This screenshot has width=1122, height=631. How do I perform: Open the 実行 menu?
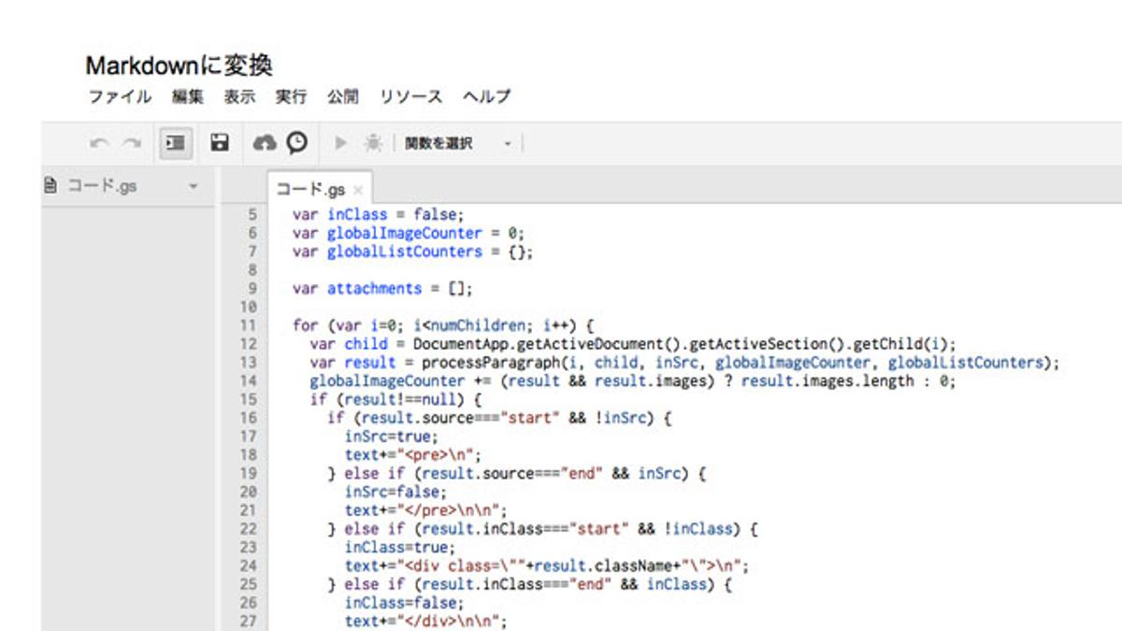(x=291, y=96)
